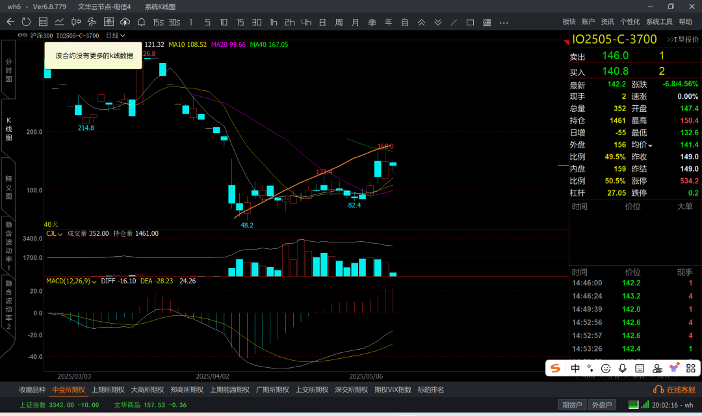Expand the 日线 period dropdown
Screen dimensions: 702x416
[x=115, y=36]
